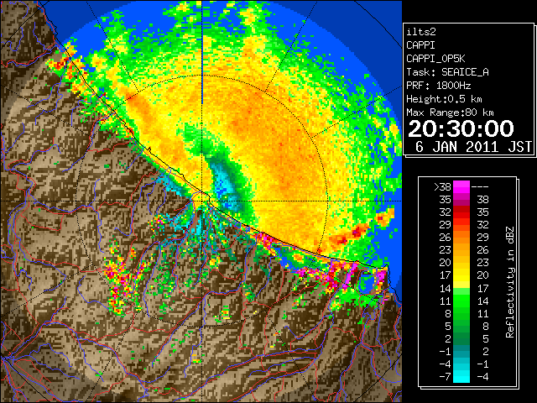Pick the red band in the color scale

pos(461,212)
